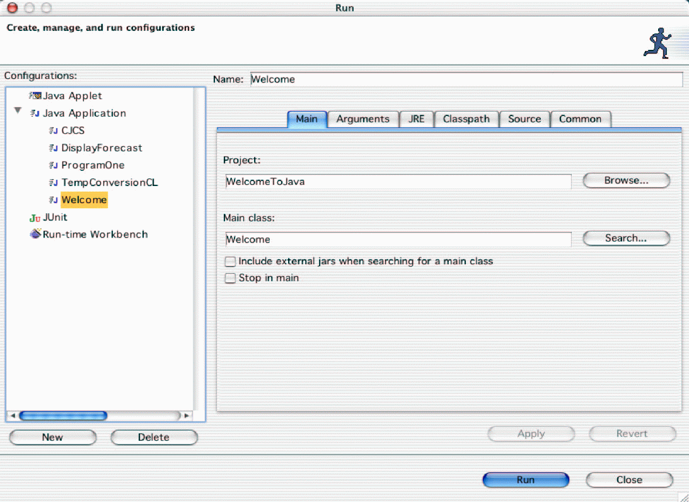Switch to the Common tab

coord(580,119)
